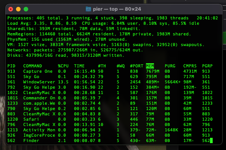
Task: Click PID 926 in the process list
Action: coord(11,135)
